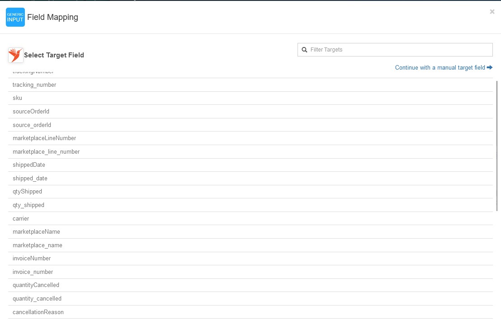This screenshot has width=501, height=320.
Task: Click the arrow icon beside manual target link
Action: click(489, 67)
